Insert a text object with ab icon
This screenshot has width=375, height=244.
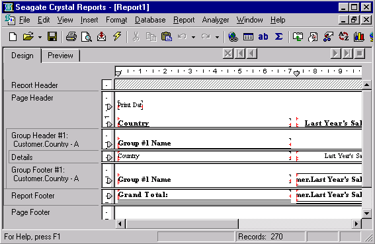pos(263,37)
